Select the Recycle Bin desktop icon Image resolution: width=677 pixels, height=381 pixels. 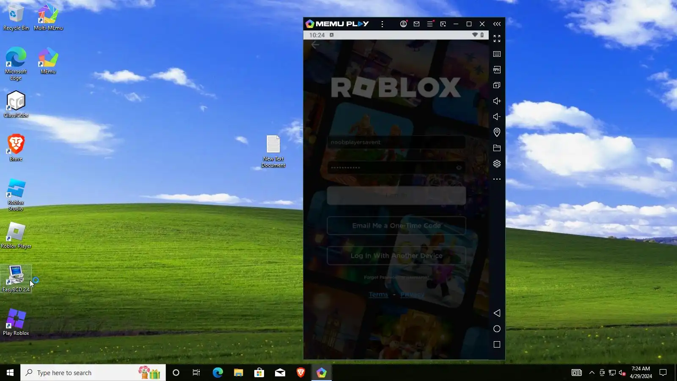(16, 17)
